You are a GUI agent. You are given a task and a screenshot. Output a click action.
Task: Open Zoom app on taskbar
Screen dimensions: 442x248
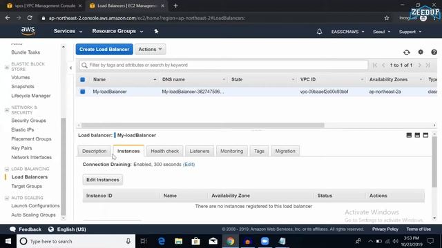[265, 241]
